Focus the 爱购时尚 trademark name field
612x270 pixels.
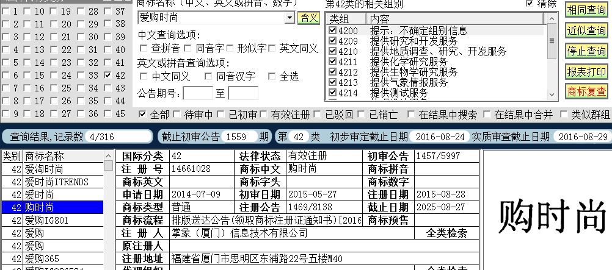[211, 18]
